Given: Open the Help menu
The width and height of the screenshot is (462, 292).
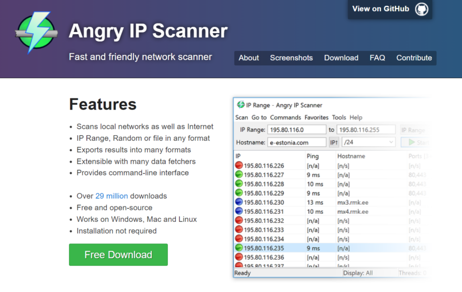Looking at the screenshot, I should [x=356, y=118].
